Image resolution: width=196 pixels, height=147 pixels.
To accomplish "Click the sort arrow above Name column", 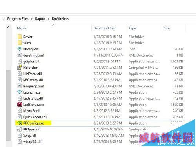I will (53, 25).
